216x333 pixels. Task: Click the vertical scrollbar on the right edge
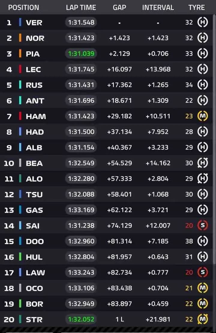[x=214, y=138]
